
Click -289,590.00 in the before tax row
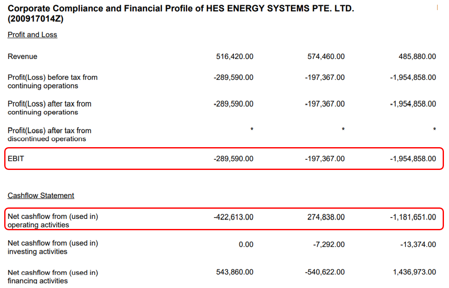[x=234, y=78]
